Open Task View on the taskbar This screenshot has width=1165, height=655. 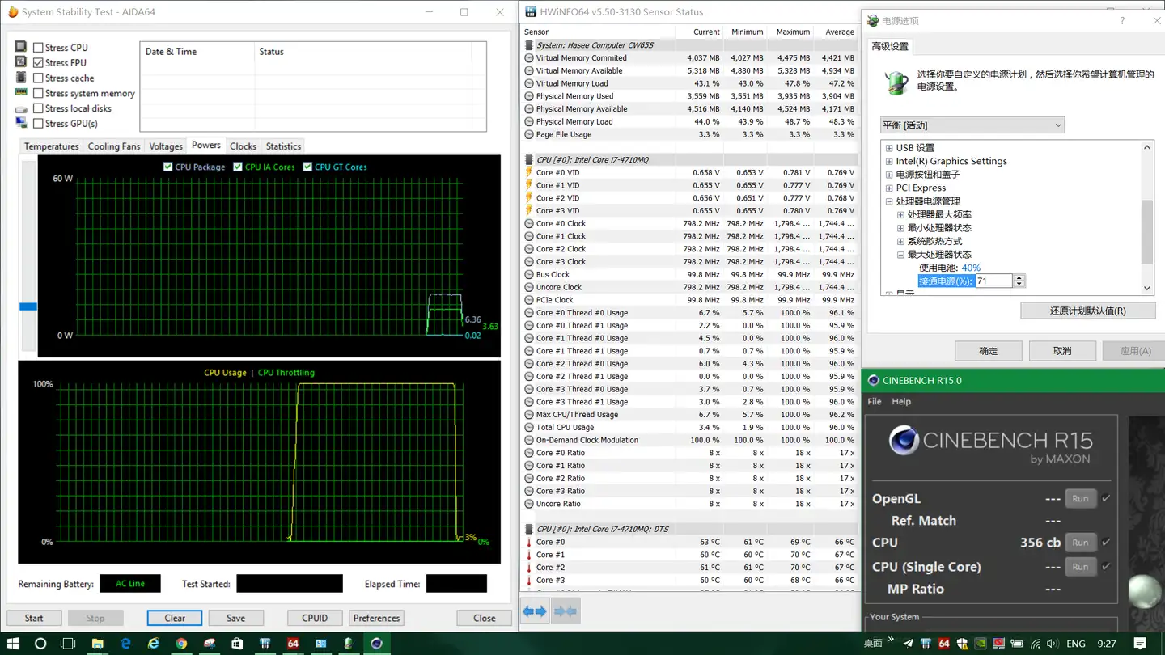point(68,644)
